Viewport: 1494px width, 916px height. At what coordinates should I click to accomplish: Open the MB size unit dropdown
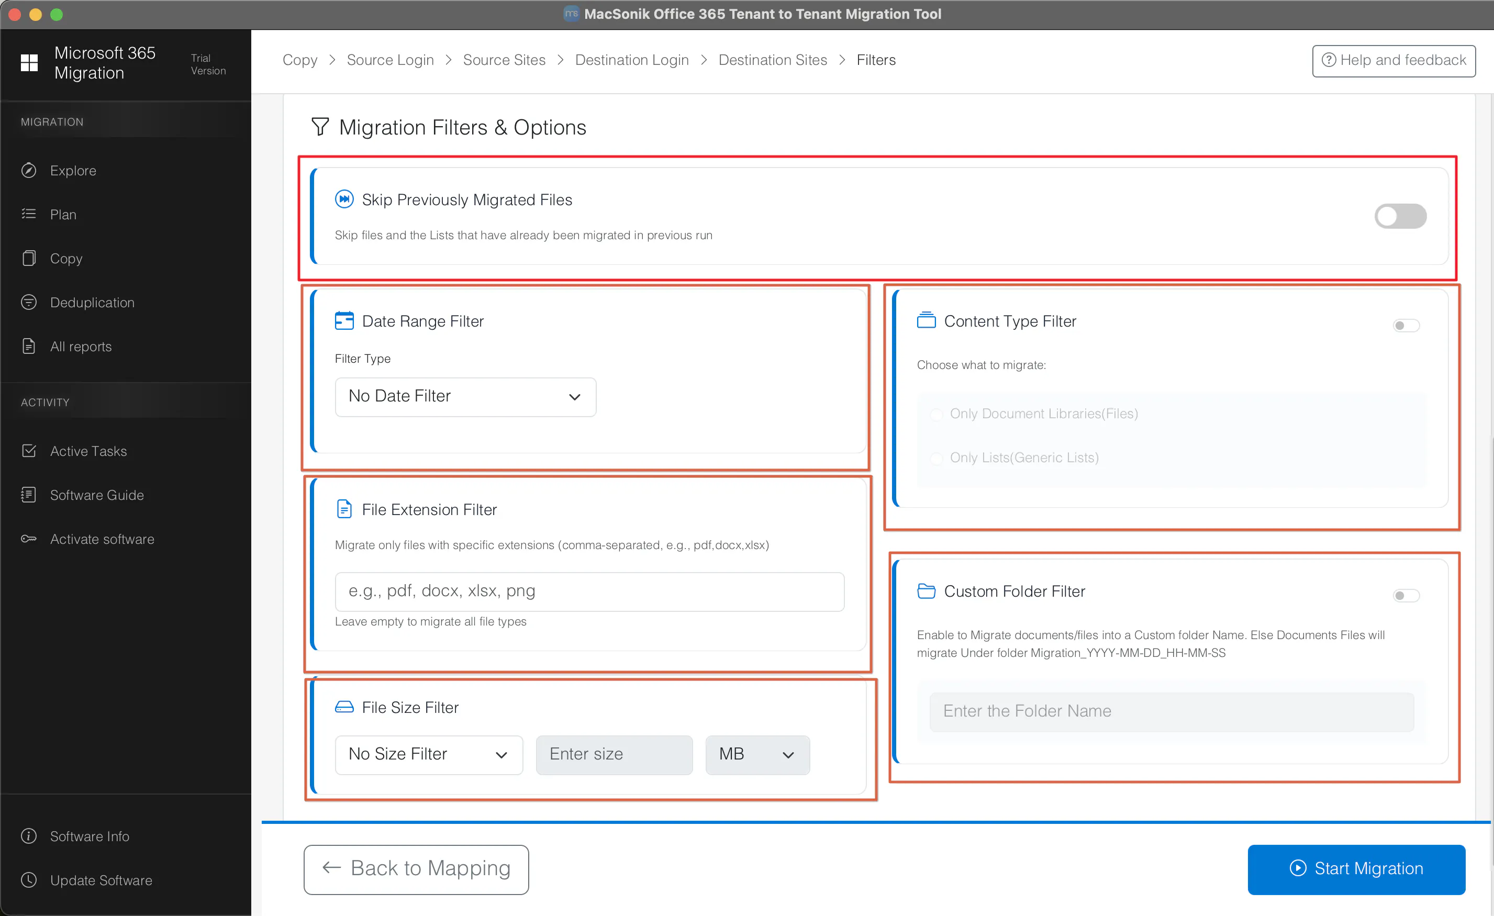coord(757,755)
